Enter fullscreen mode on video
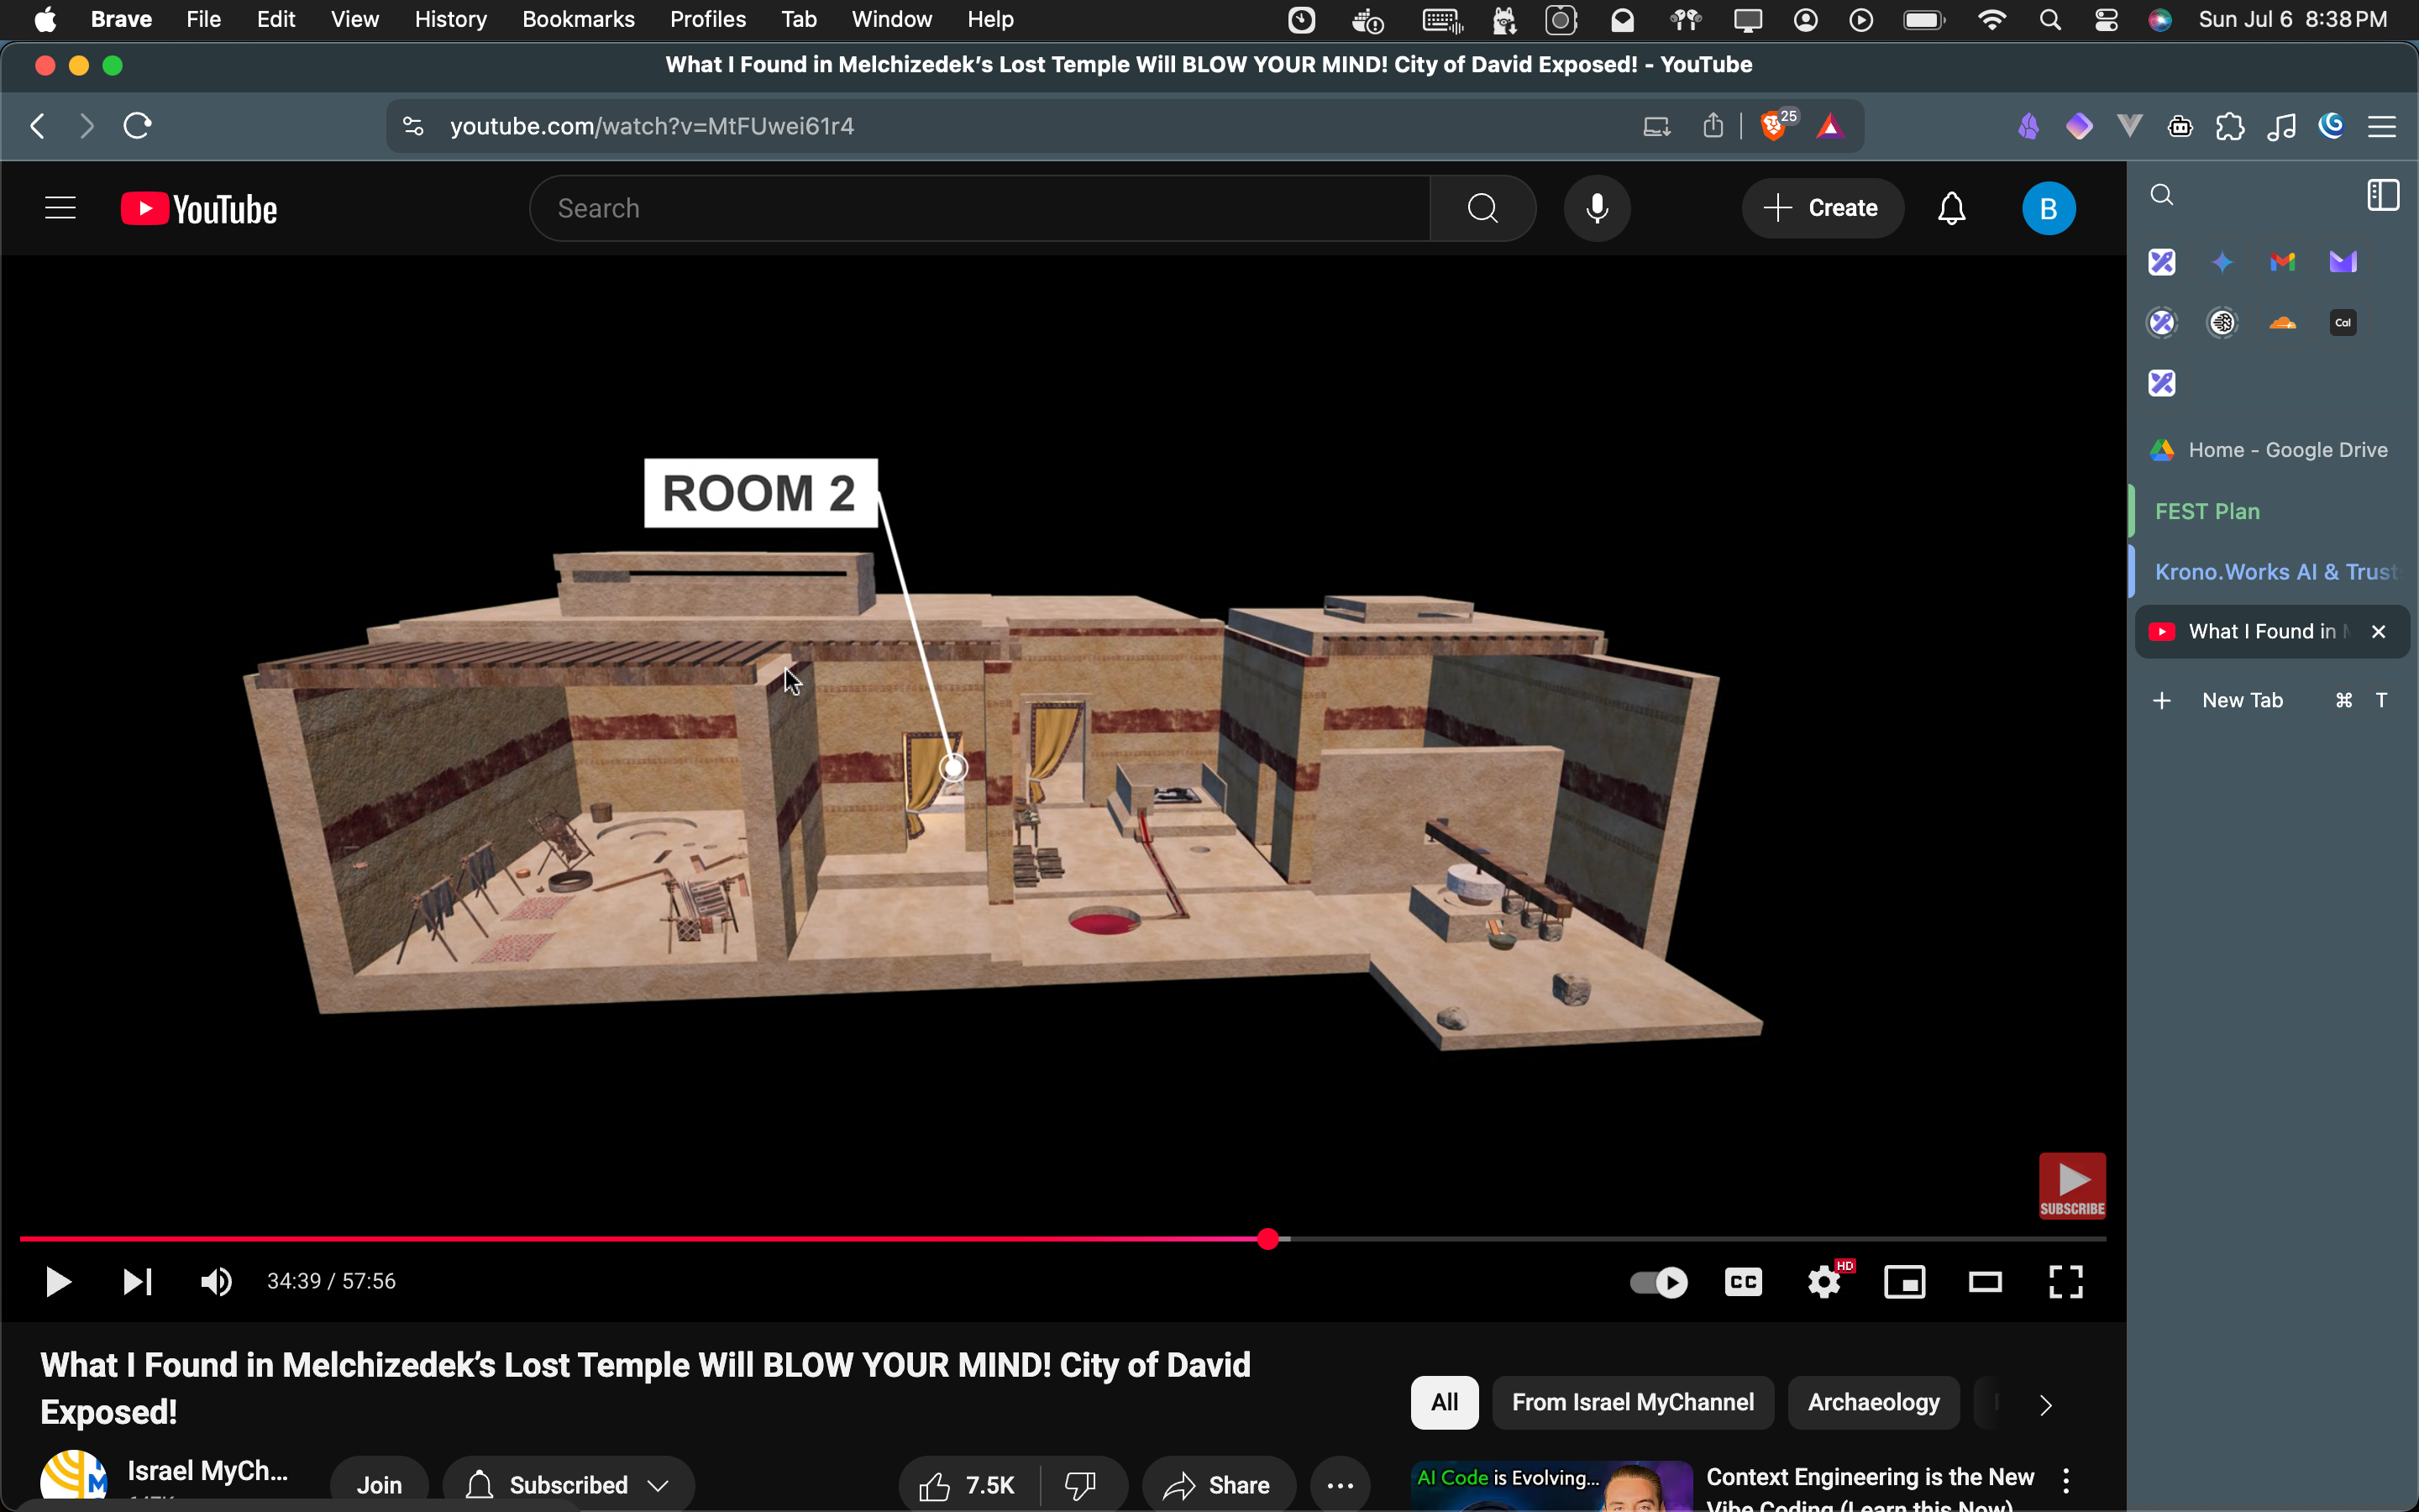This screenshot has width=2419, height=1512. (x=2065, y=1282)
